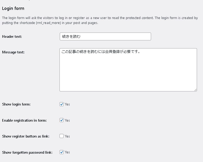The height and width of the screenshot is (162, 203).
Task: Grab the Message textarea resize handle
Action: [195, 90]
